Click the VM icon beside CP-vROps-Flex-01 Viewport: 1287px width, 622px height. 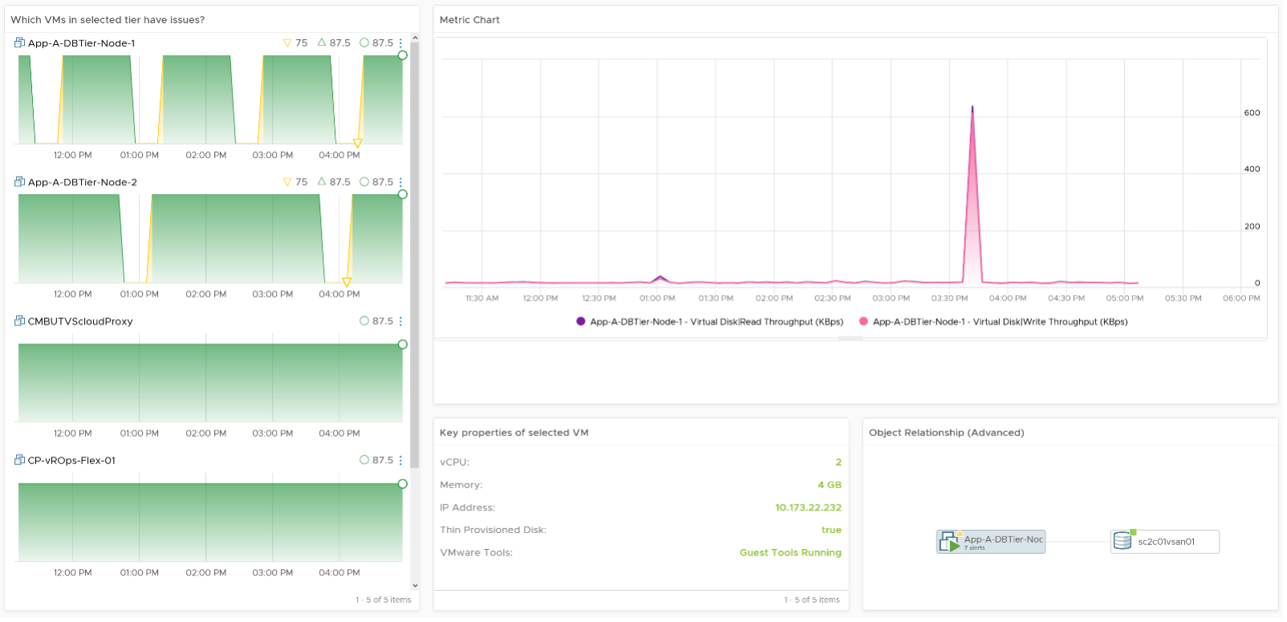[x=19, y=460]
